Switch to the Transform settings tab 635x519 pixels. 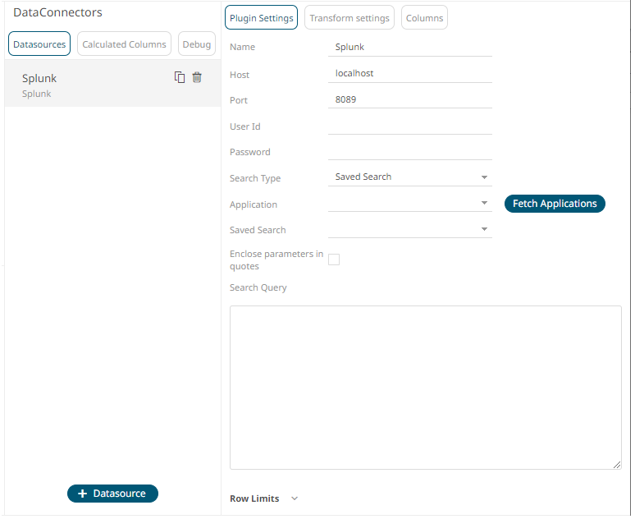point(349,18)
